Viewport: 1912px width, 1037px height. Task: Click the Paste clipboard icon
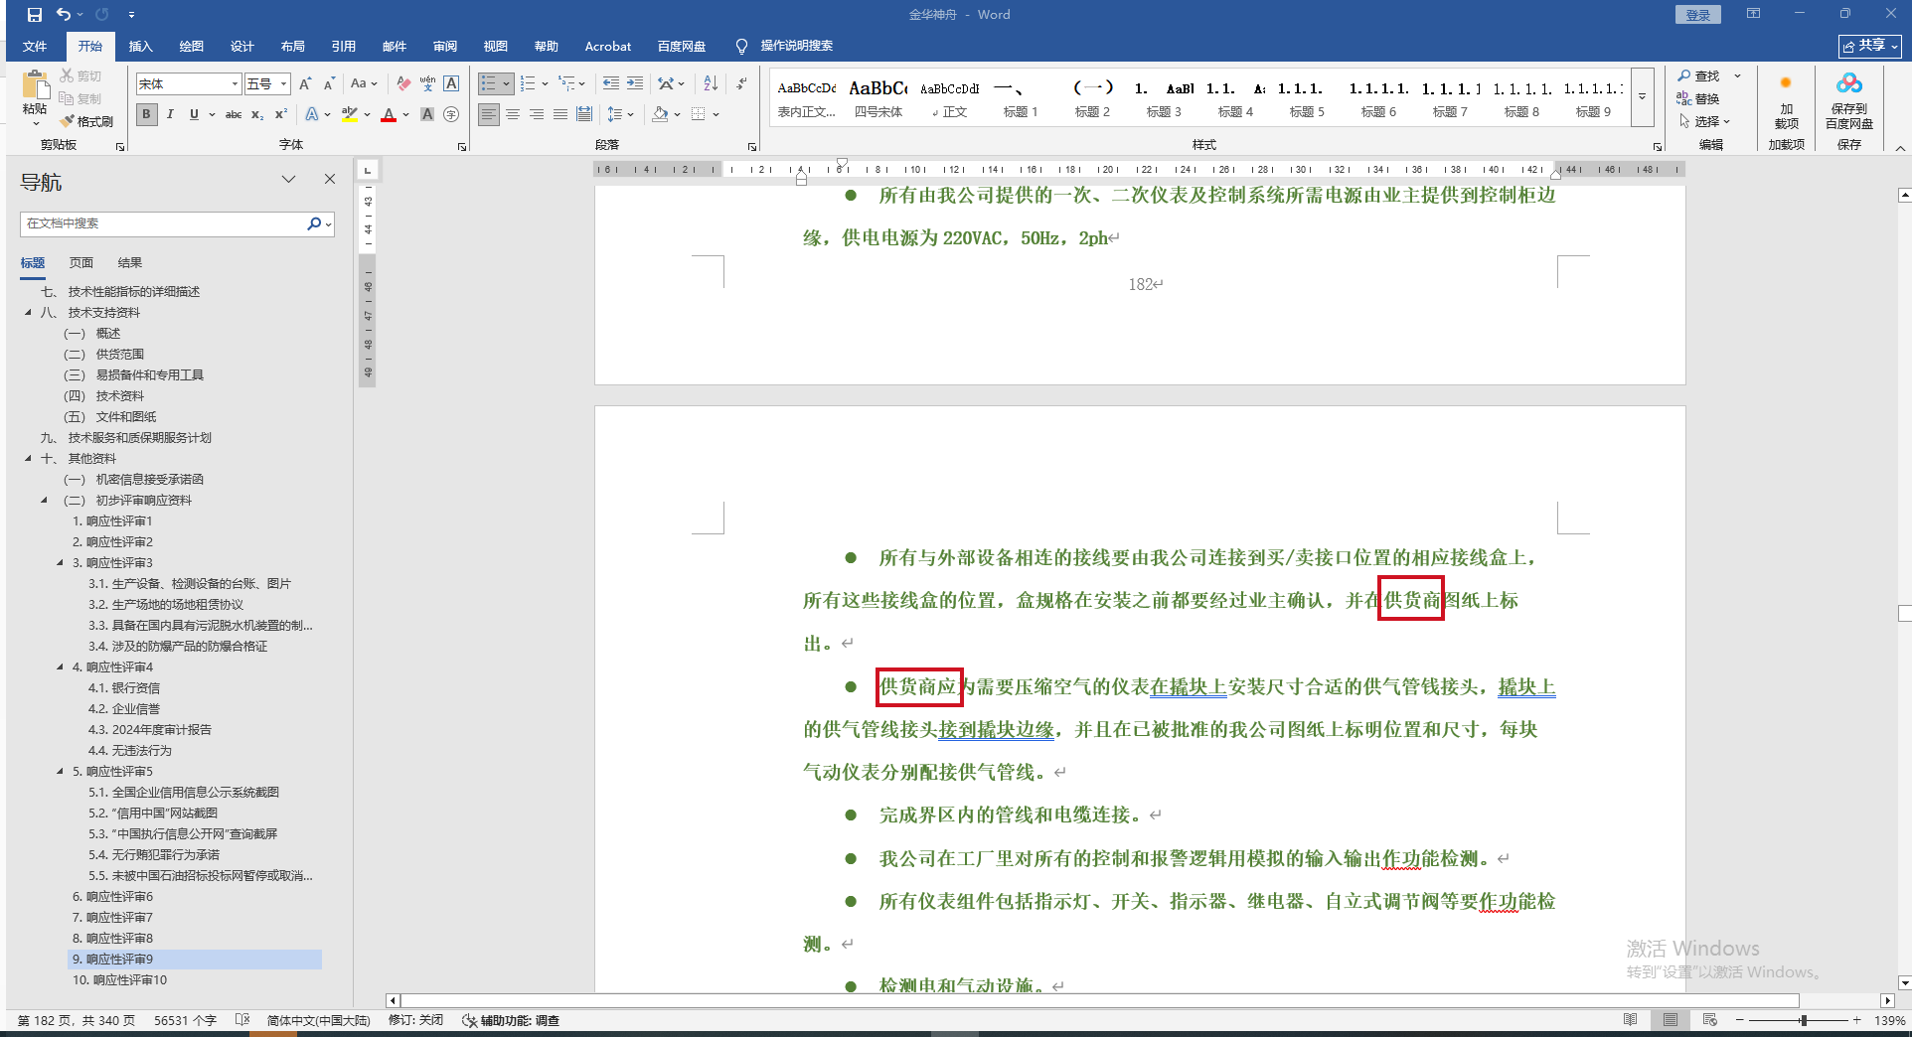[35, 87]
